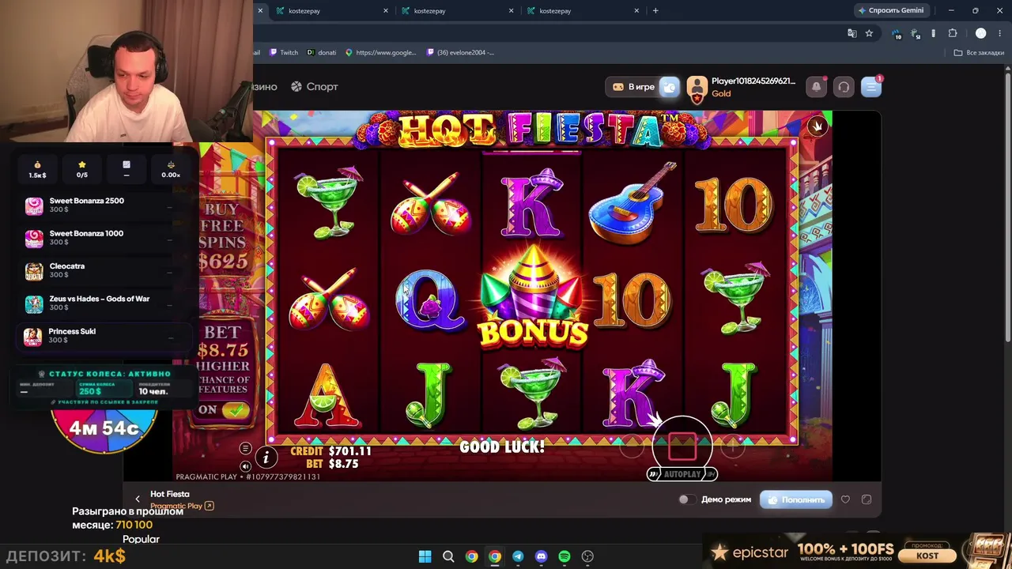
Task: Open Discord from the taskbar
Action: 541,556
